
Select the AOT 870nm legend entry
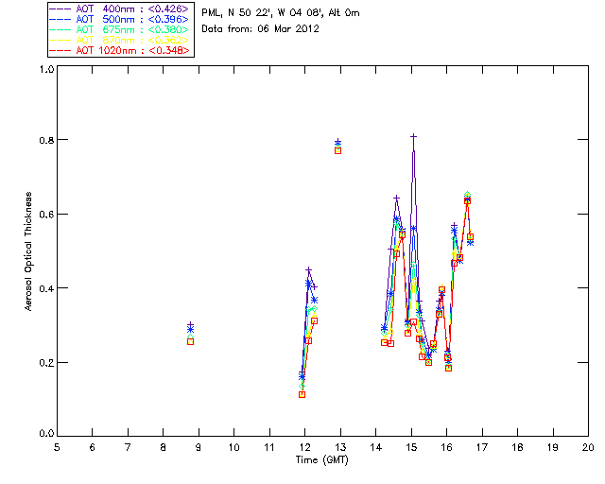tap(132, 40)
